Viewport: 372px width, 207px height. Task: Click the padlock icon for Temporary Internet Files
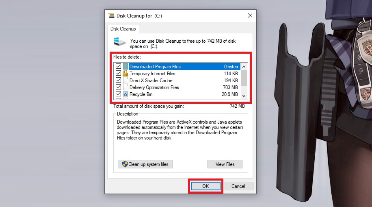tap(126, 74)
